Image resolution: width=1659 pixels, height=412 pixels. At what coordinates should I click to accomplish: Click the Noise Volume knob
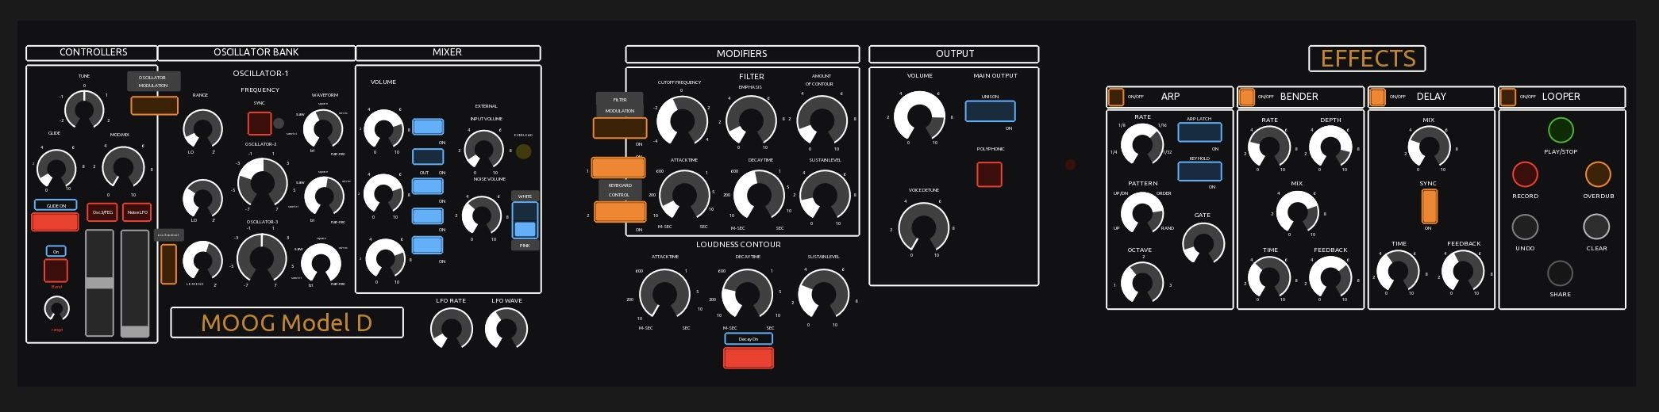coord(481,215)
